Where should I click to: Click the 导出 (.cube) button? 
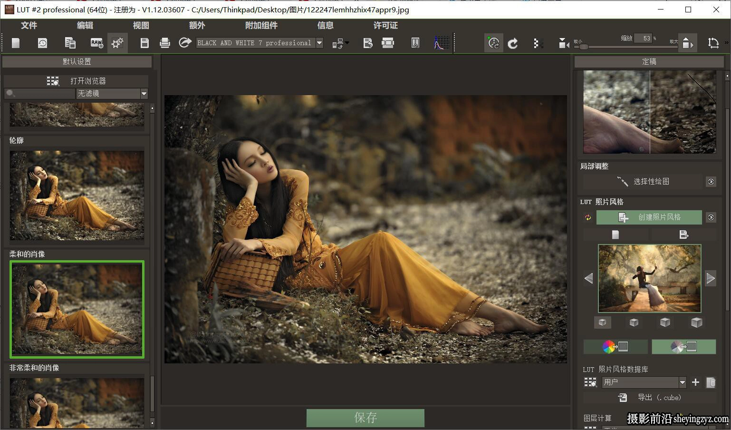coord(649,397)
